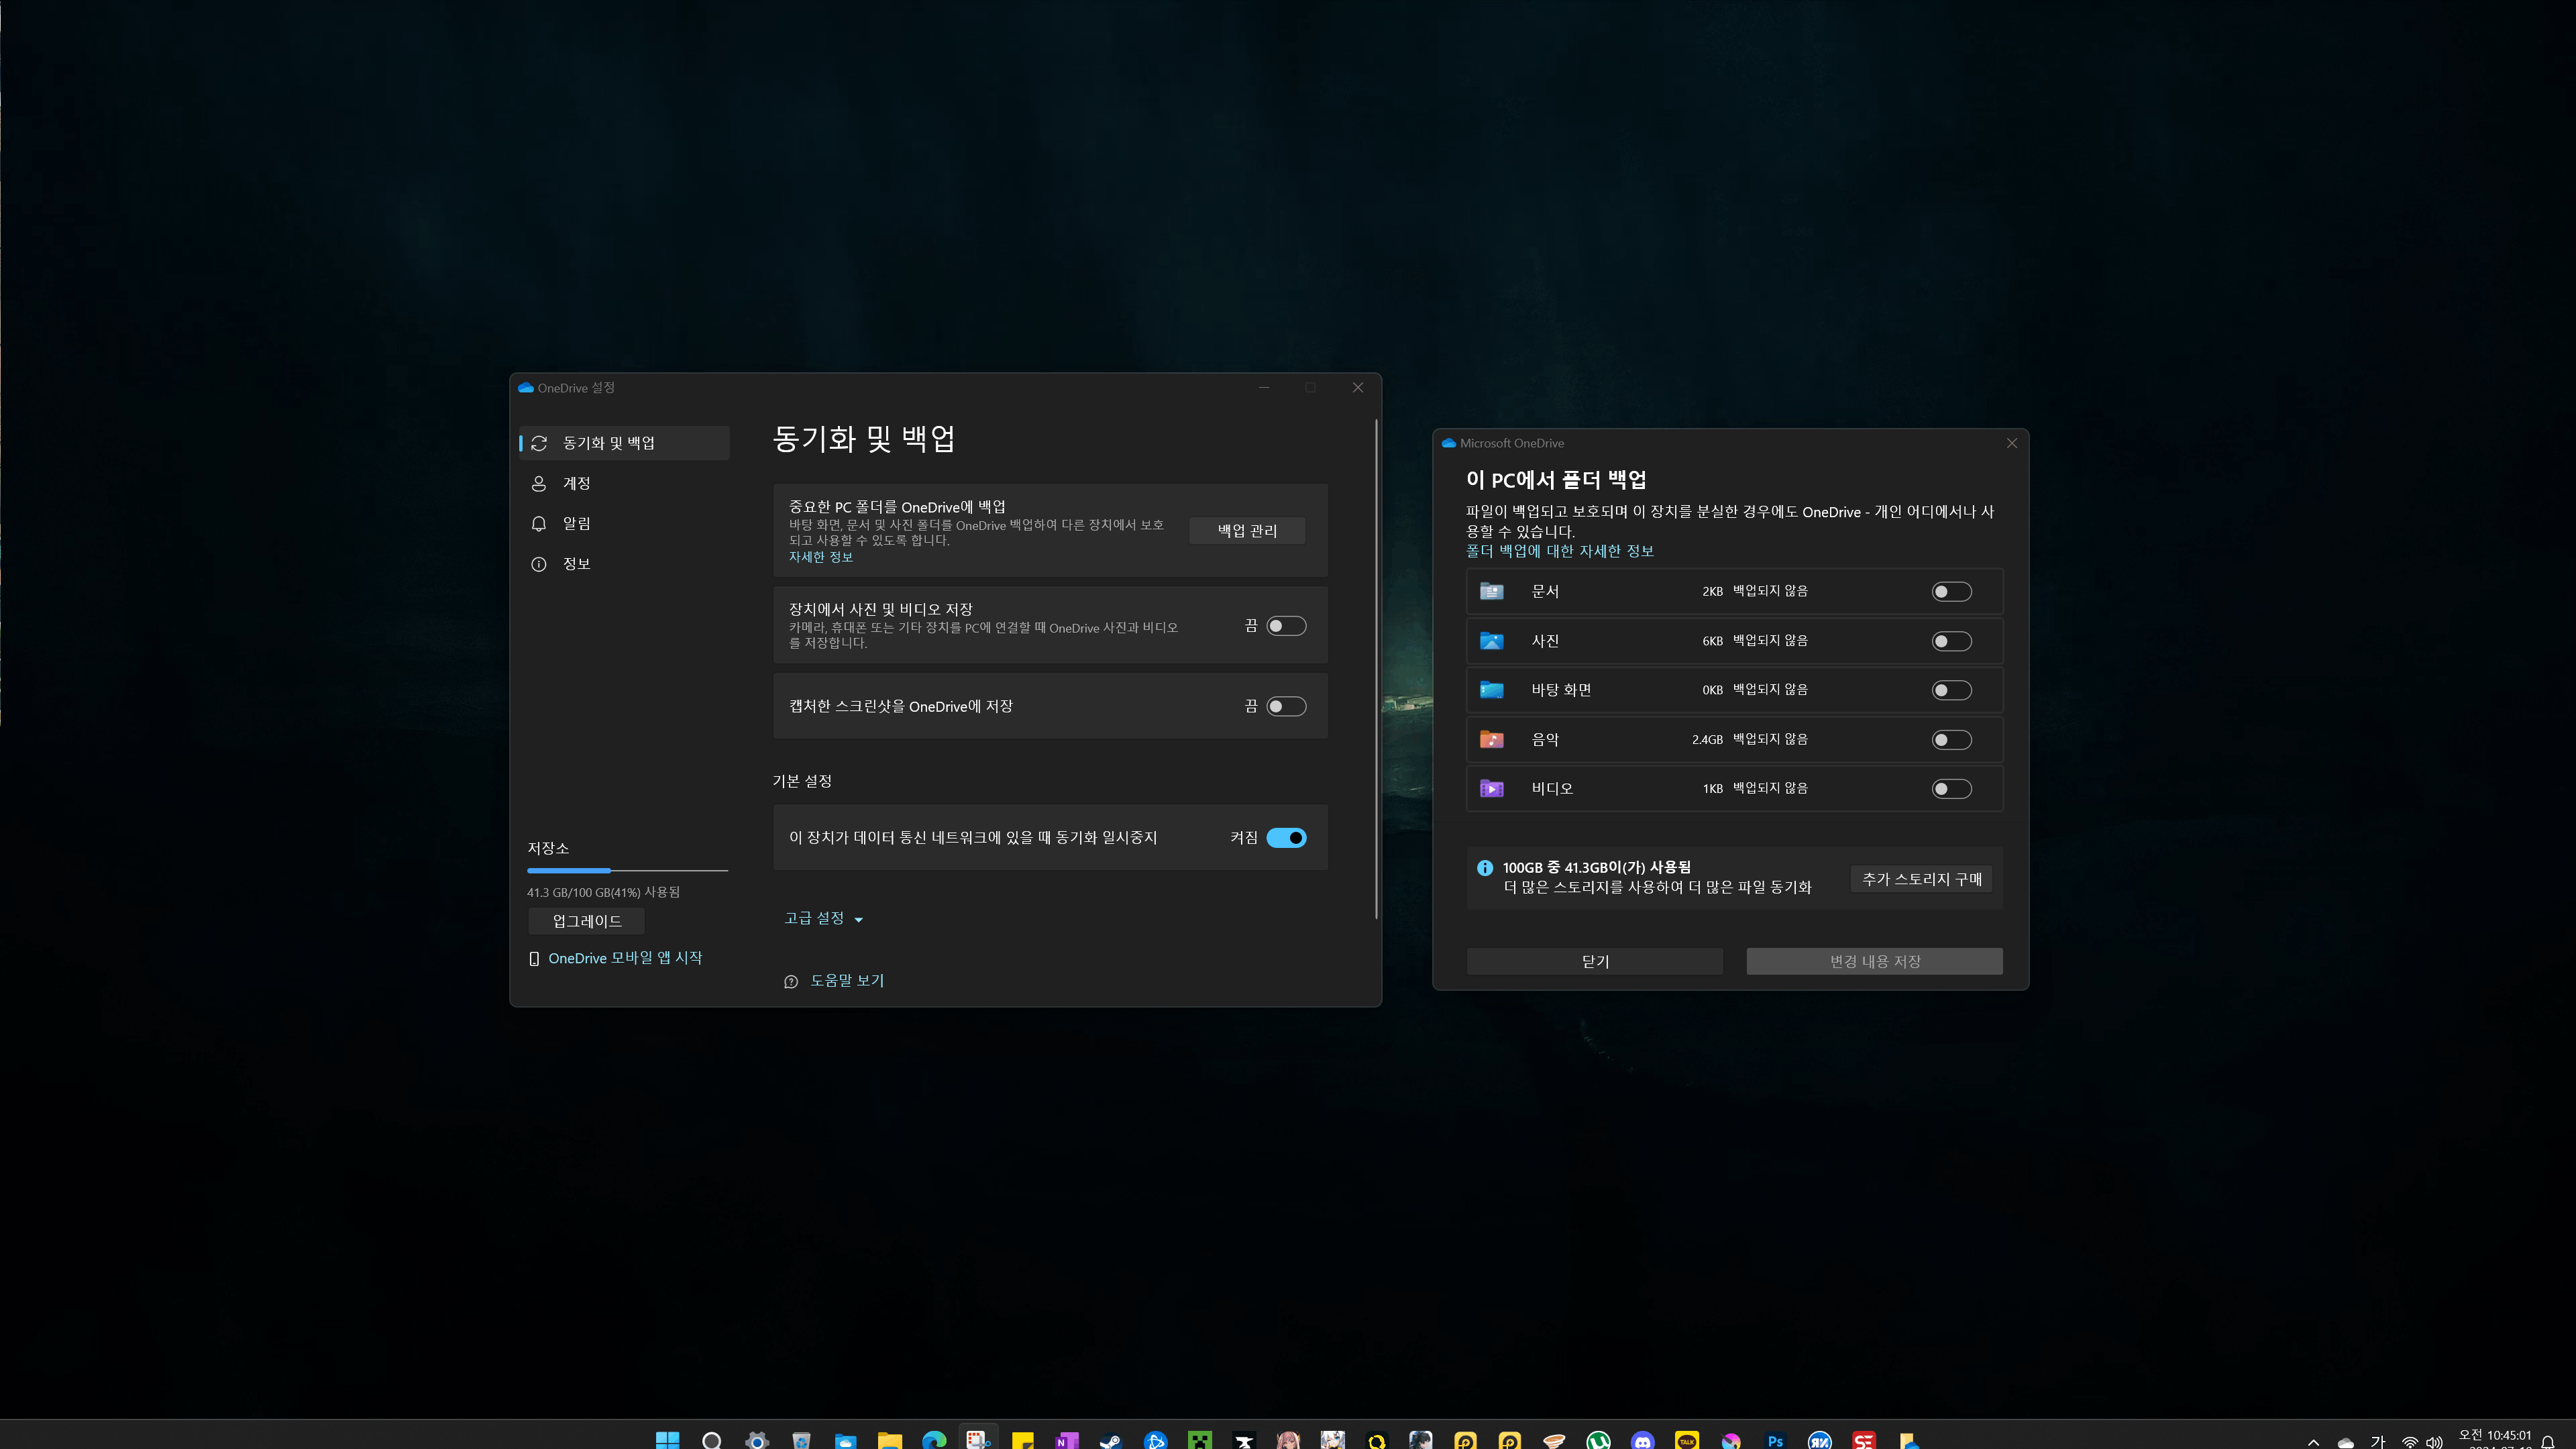Turn on backup for the 비디오 folder

pos(1951,789)
